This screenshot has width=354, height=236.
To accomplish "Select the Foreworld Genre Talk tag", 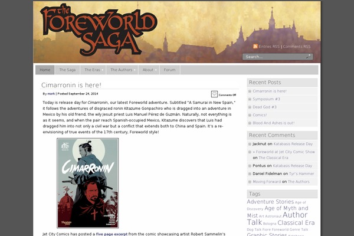I will coord(290,230).
